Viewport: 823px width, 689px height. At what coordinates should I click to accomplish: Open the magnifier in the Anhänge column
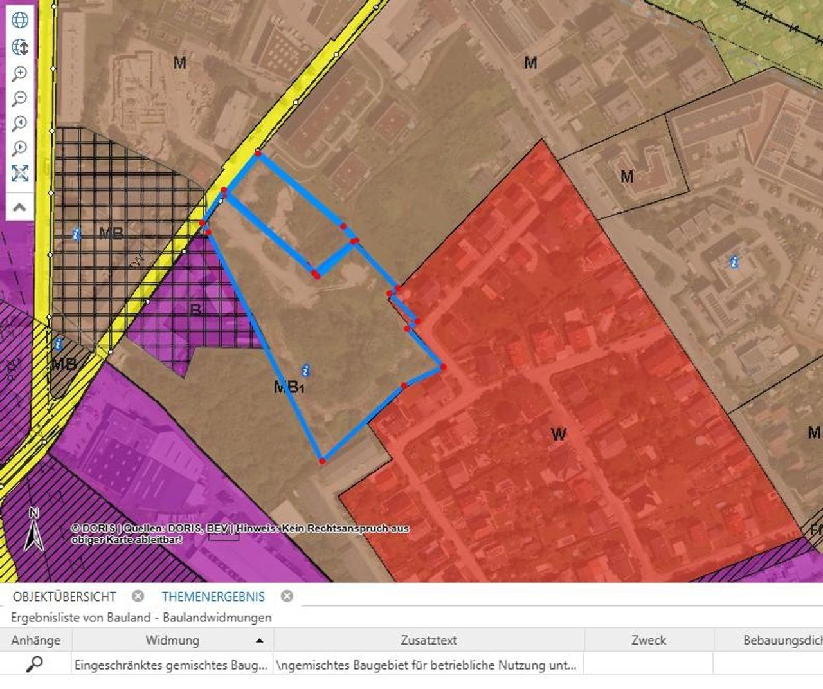point(34,664)
